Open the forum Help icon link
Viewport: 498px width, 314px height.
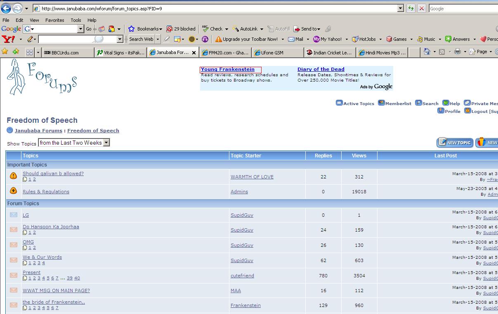click(451, 103)
